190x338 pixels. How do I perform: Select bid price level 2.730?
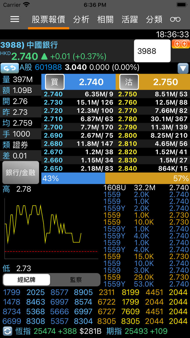(x=53, y=102)
